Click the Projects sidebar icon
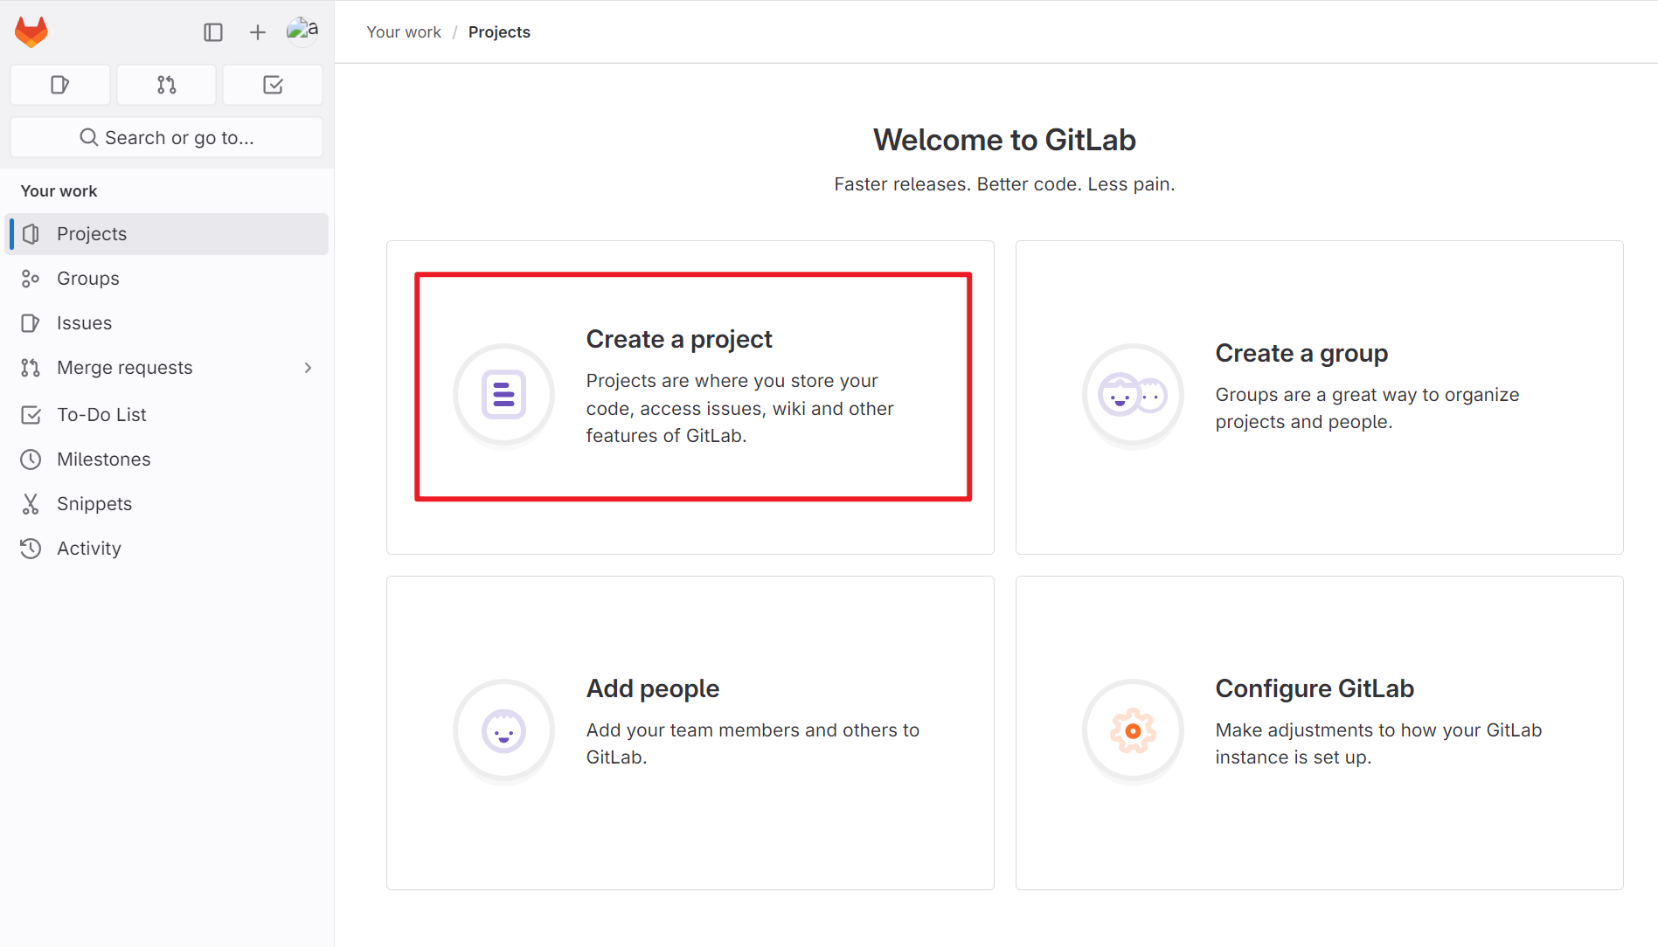 click(31, 234)
